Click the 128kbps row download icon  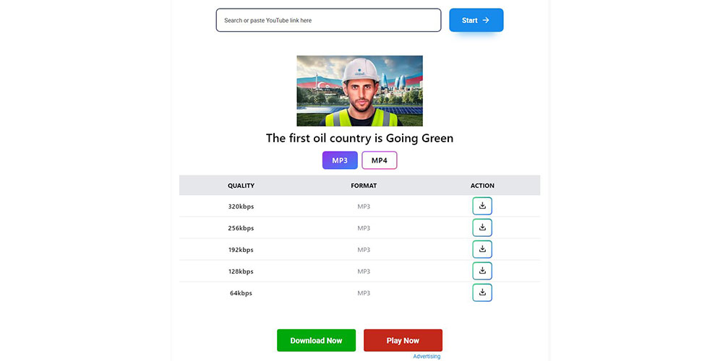click(482, 271)
